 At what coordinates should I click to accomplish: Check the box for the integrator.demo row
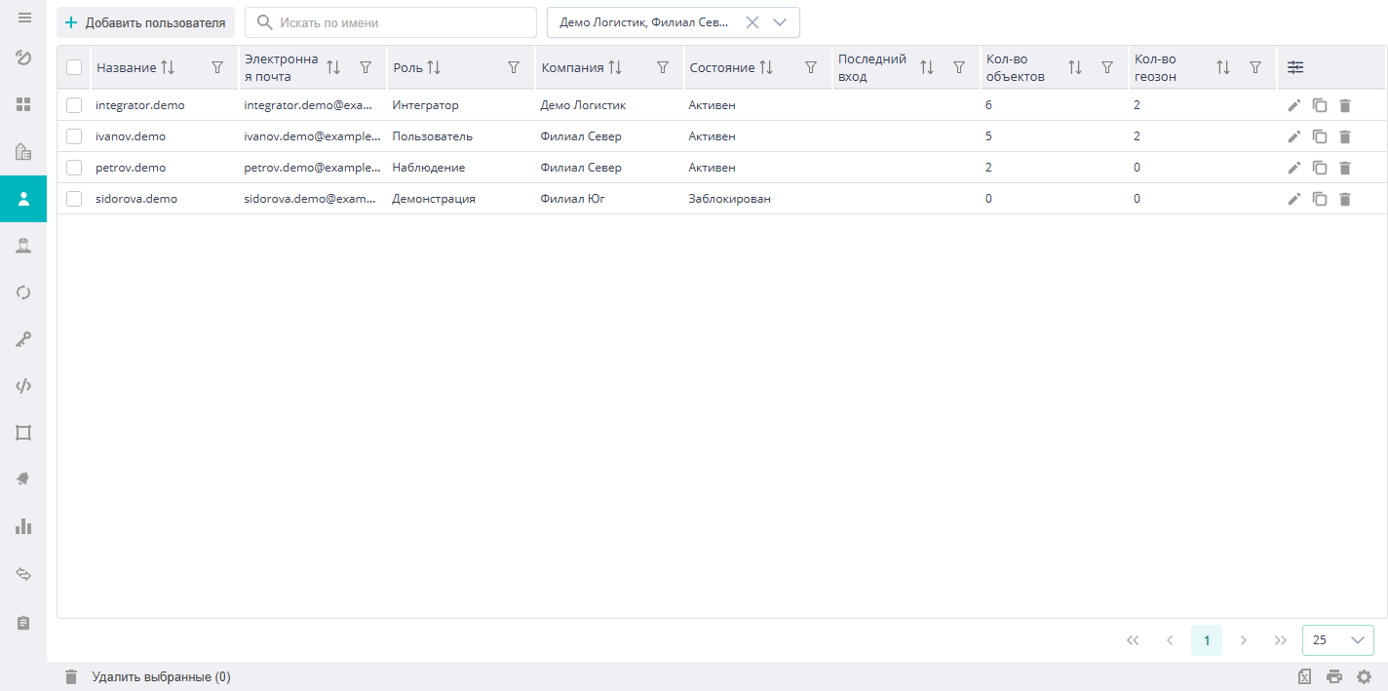74,105
